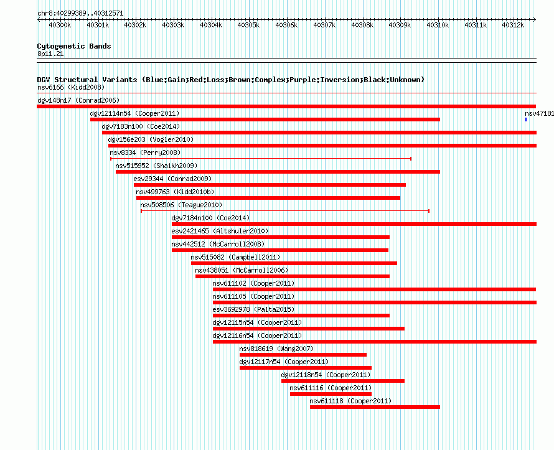The image size is (554, 450).
Task: Open esv29344 (Conrad2009) variant
Action: pos(173,179)
